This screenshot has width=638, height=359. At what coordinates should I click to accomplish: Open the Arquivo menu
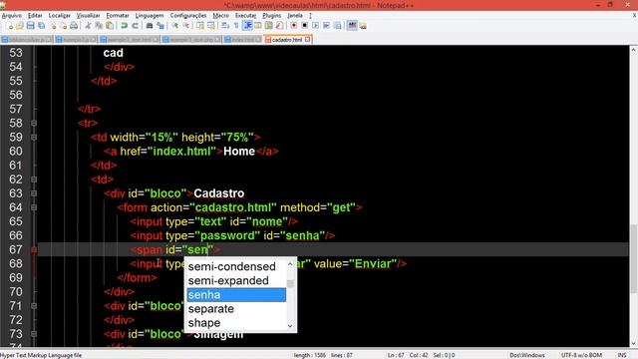12,16
